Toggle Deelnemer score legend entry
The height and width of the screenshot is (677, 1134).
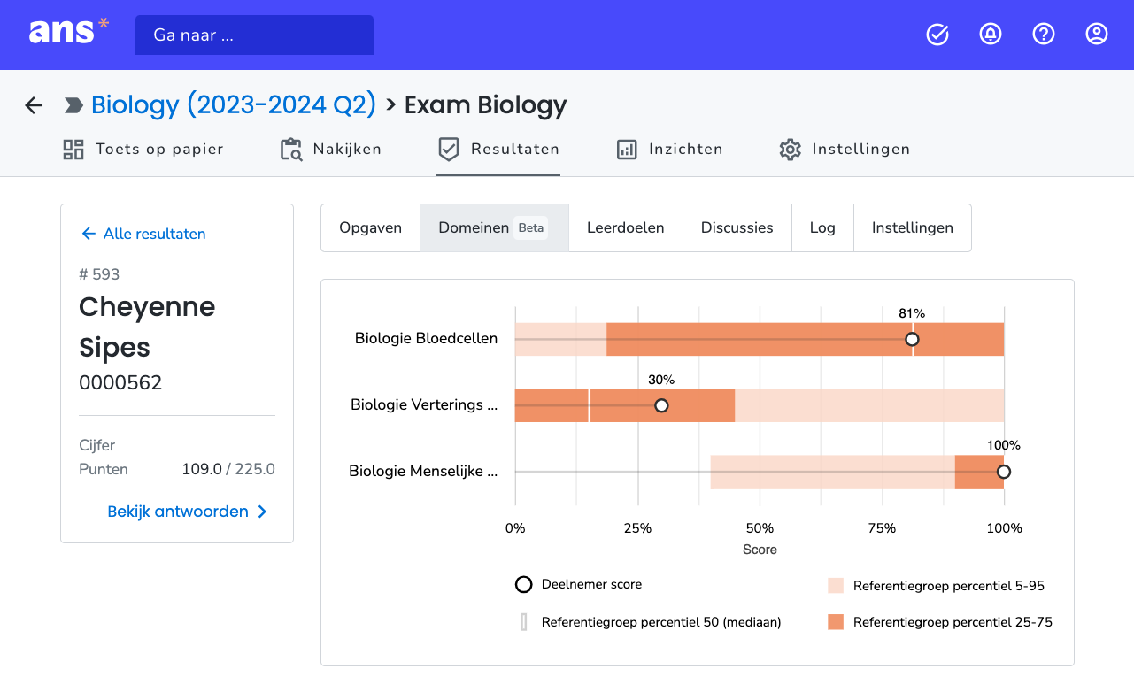(x=579, y=584)
